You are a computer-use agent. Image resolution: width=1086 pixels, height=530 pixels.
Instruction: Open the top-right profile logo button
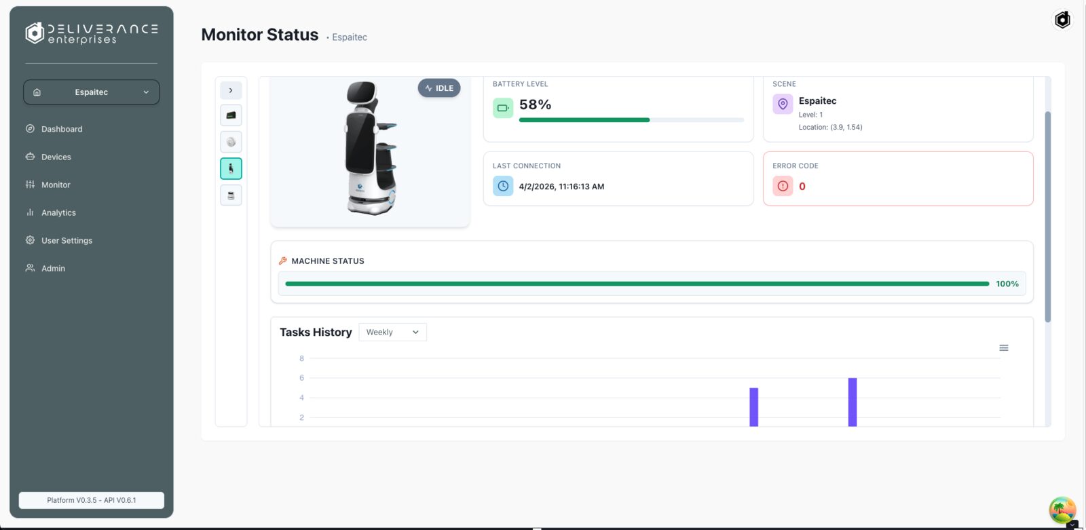[x=1062, y=20]
